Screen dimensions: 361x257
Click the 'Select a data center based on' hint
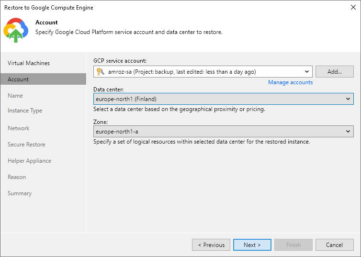[179, 109]
